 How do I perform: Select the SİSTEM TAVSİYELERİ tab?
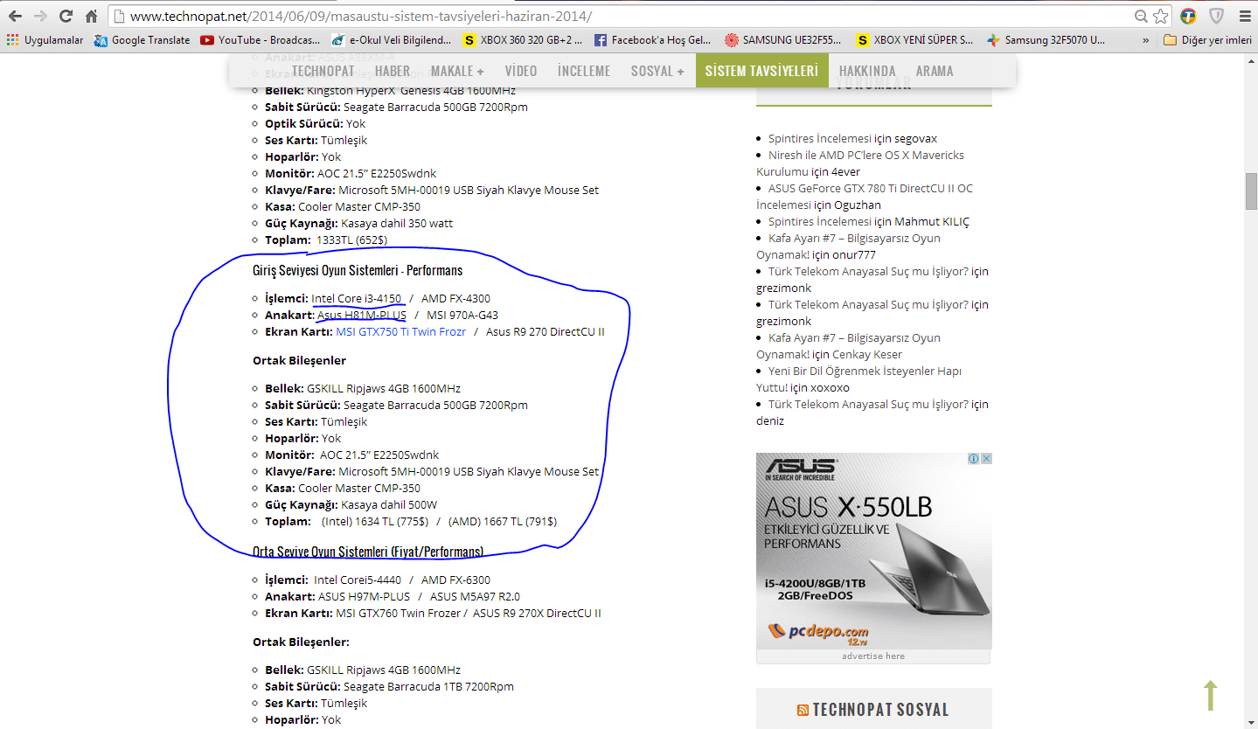[761, 71]
